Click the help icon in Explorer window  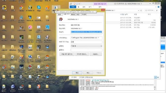click(x=158, y=7)
